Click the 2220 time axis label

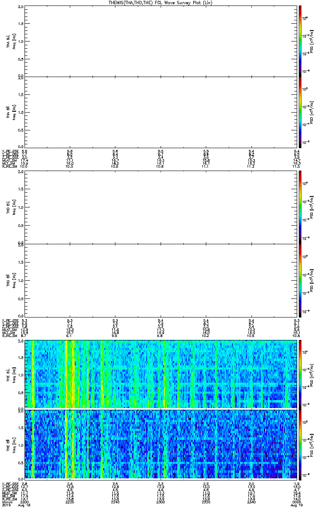[x=70, y=502]
